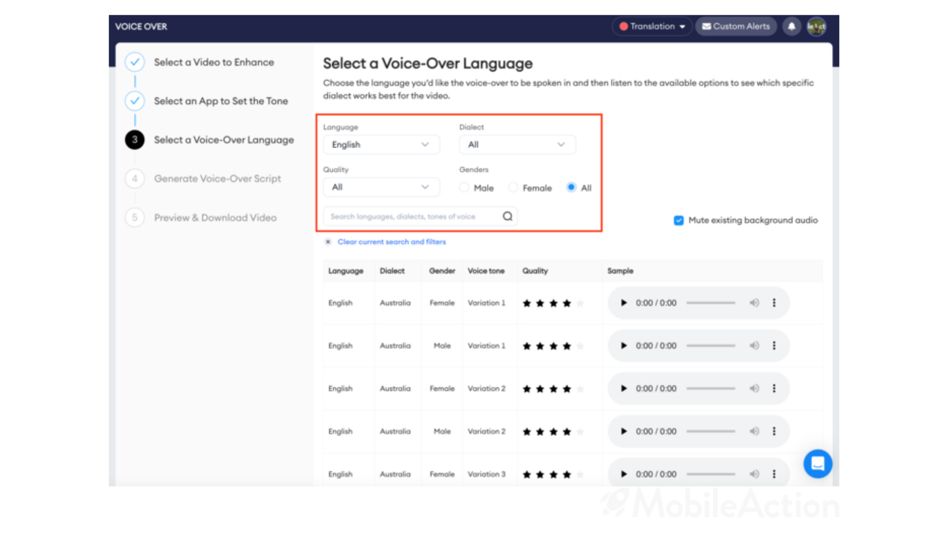Uncheck Mute existing background audio
This screenshot has width=948, height=533.
pos(679,220)
